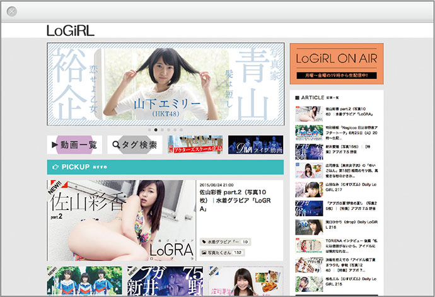Open the NEW アプガ 新井 7.5 card below PICKUP

click(x=165, y=281)
